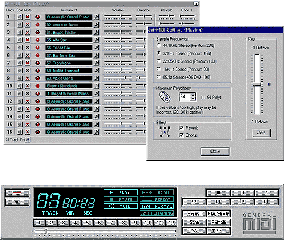This screenshot has width=286, height=241.
Task: Select track number 12 on the player
Action: coord(172,223)
